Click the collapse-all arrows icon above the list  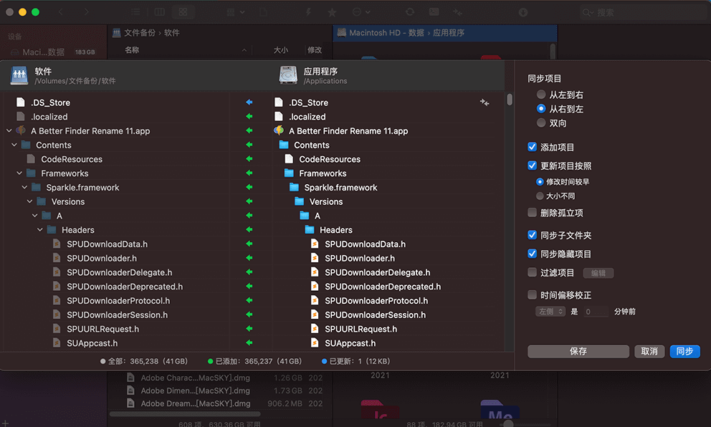click(485, 102)
